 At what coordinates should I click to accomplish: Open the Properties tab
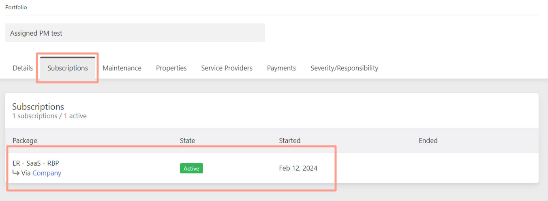point(171,68)
